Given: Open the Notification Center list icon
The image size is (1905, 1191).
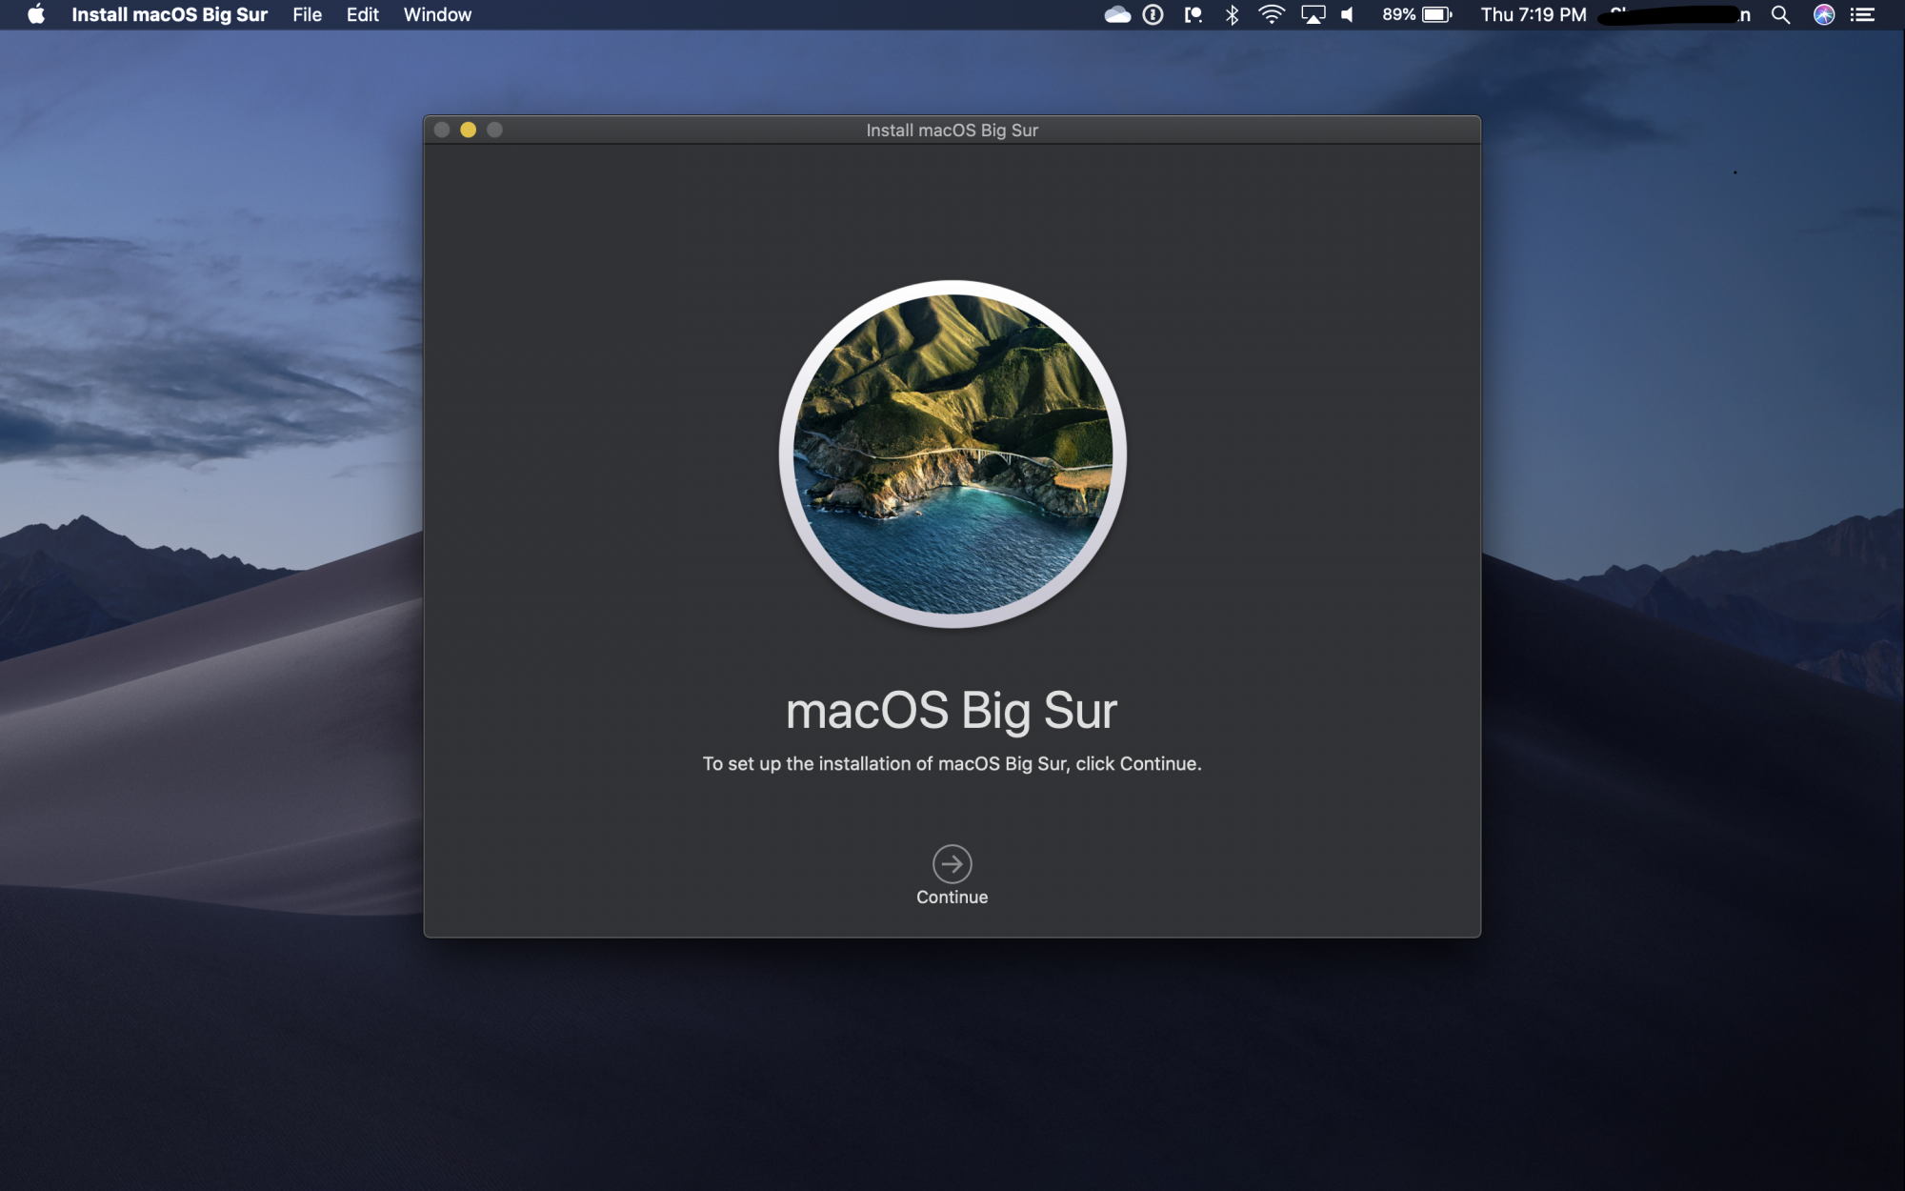Looking at the screenshot, I should 1862,14.
